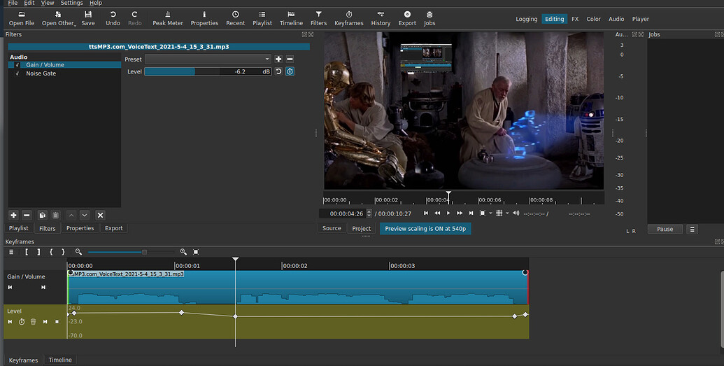Disable the Noise Gate filter checkbox
724x366 pixels.
point(17,73)
